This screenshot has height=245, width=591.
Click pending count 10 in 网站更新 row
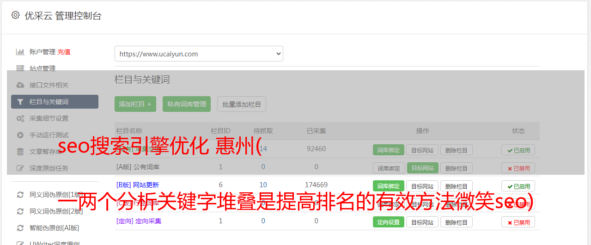tap(263, 185)
